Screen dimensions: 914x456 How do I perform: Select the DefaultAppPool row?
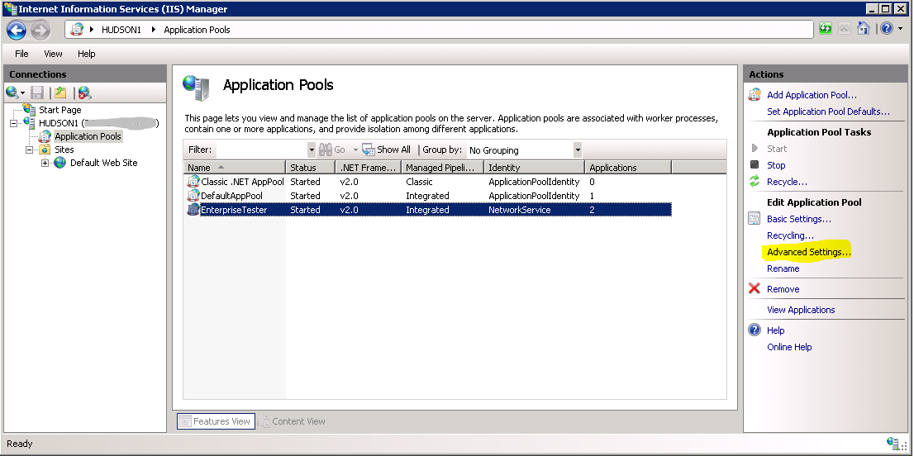[232, 196]
